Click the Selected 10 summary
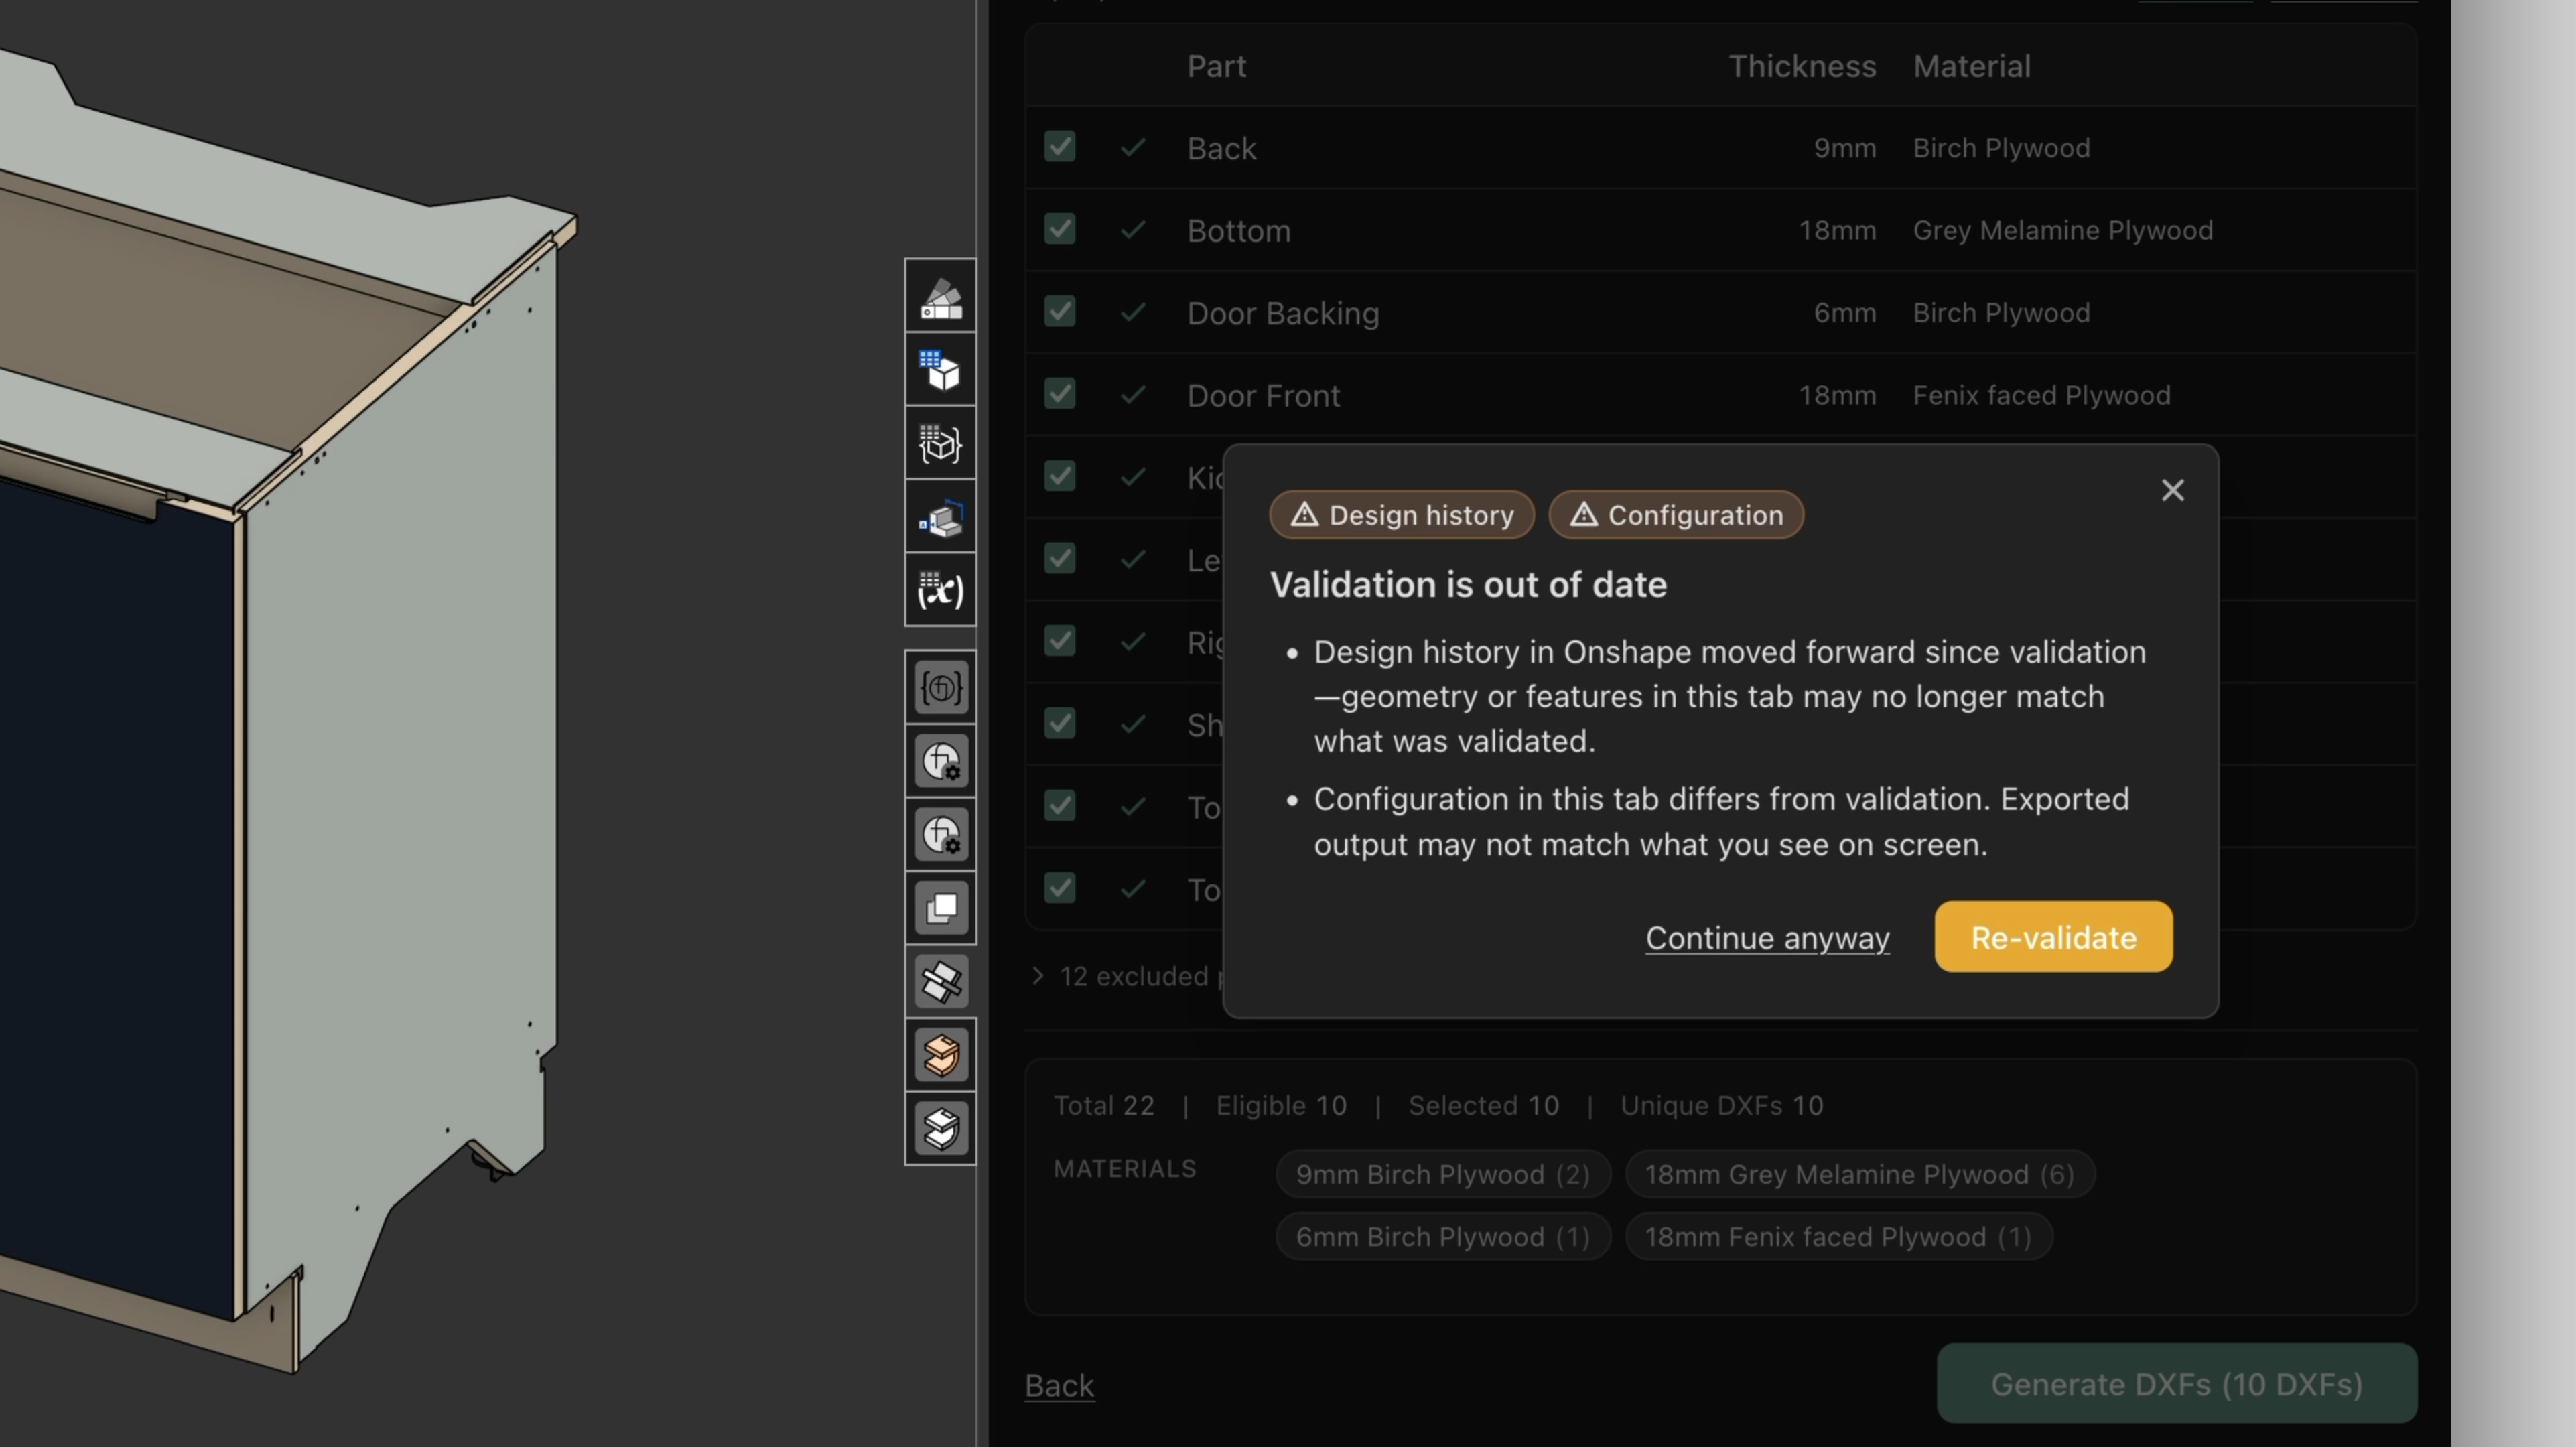Screen dimensions: 2576x1447 point(1483,1105)
